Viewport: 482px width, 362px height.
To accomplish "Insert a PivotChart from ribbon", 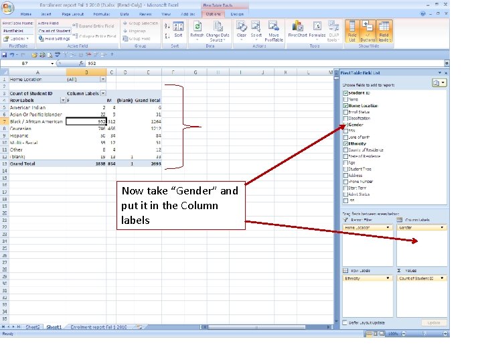I will [297, 29].
